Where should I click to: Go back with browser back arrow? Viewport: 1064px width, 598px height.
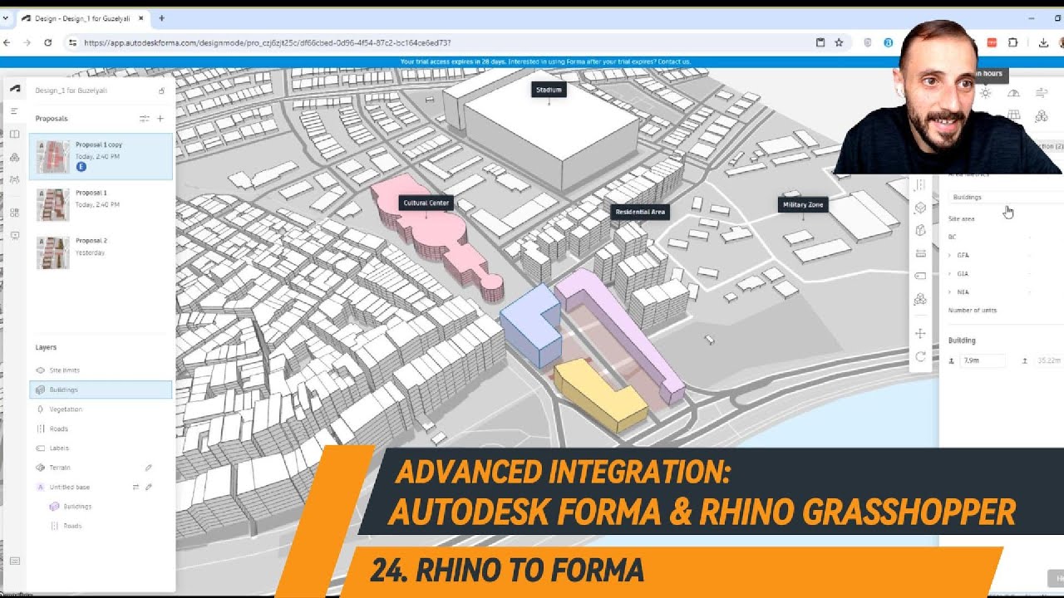[7, 42]
